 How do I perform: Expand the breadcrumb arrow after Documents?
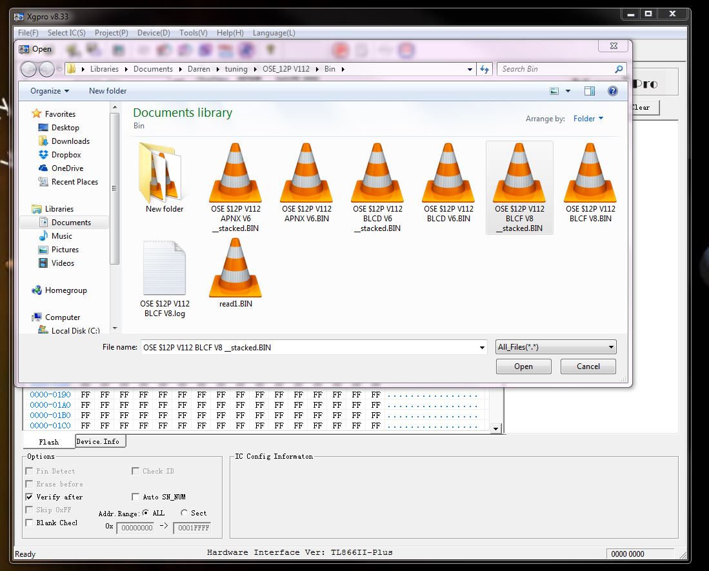(x=181, y=69)
